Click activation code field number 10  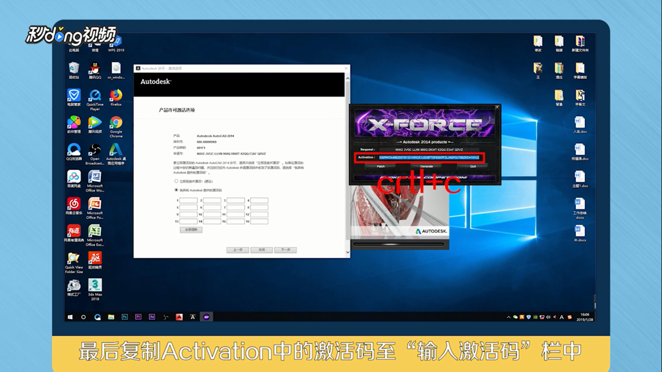[212, 214]
